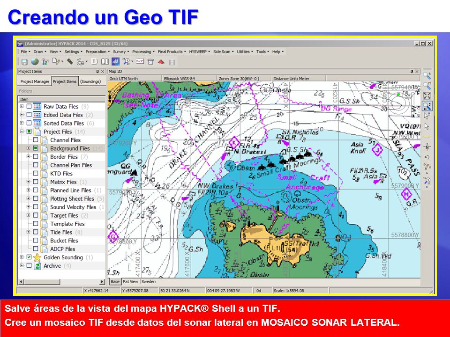Viewport: 450px width, 337px height.
Task: Check the Tide Files checkbox
Action: [36, 232]
